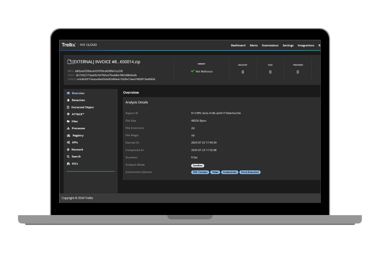
Task: Click the Detection bell icon
Action: pyautogui.click(x=68, y=100)
